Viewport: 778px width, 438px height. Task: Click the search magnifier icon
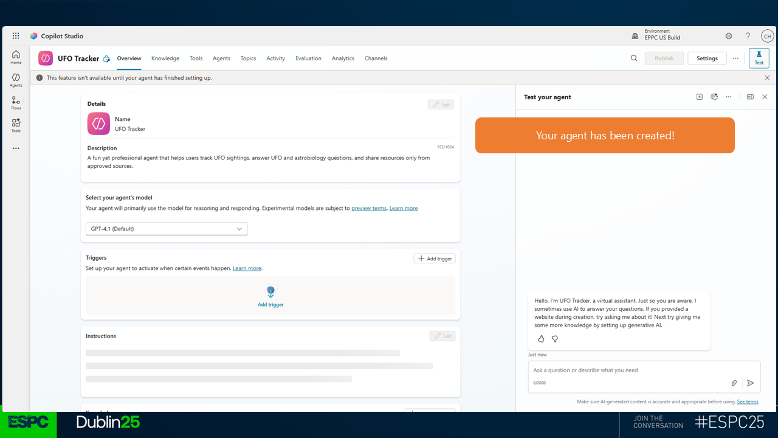634,58
